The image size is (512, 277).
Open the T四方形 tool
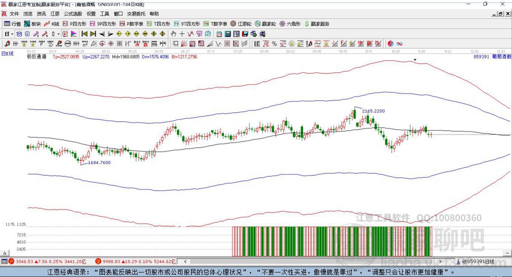[158, 24]
